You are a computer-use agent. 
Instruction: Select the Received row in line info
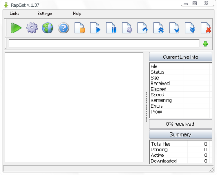tap(180, 83)
